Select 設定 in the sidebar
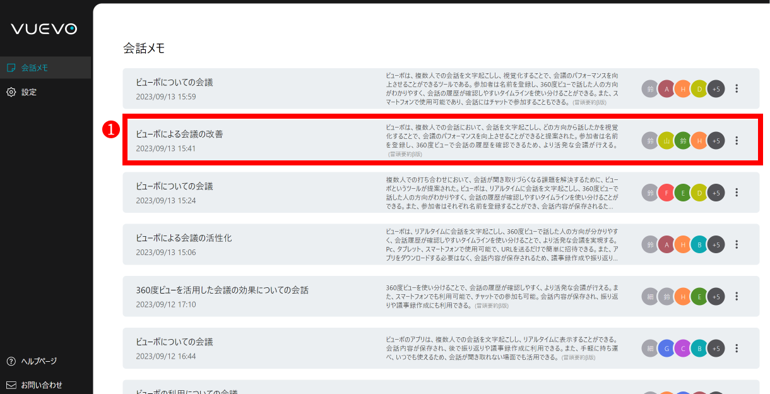770x394 pixels. click(x=28, y=92)
